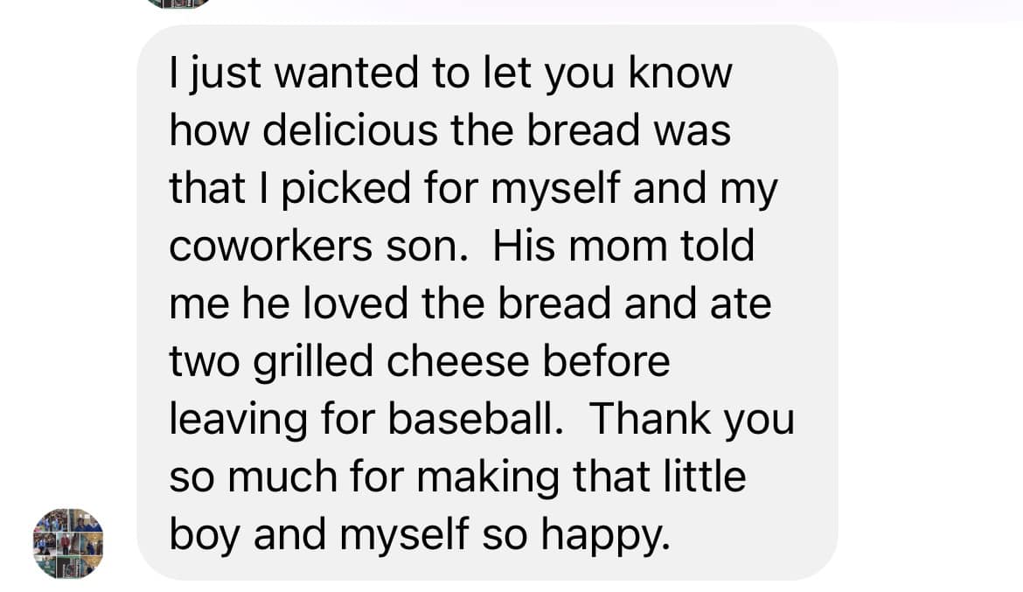The height and width of the screenshot is (592, 1023).
Task: Click the sender's profile picture beside the message
Action: [68, 543]
